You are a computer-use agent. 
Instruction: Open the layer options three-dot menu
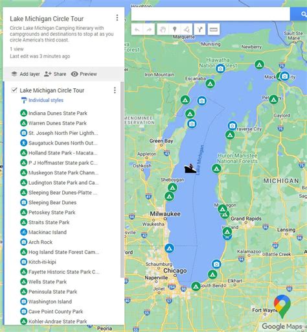tap(115, 90)
